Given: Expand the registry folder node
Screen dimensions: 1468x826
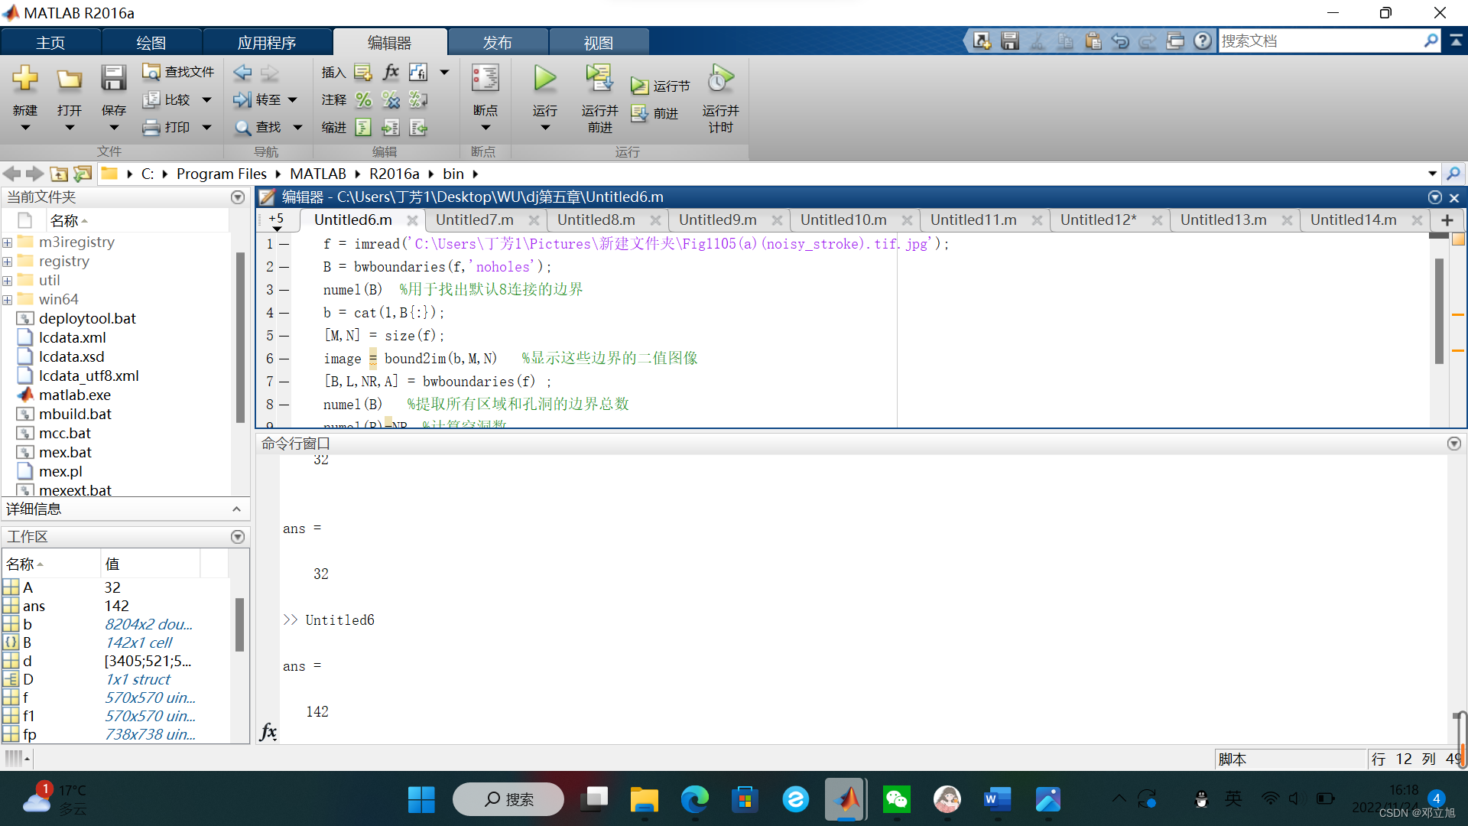Looking at the screenshot, I should pyautogui.click(x=7, y=262).
